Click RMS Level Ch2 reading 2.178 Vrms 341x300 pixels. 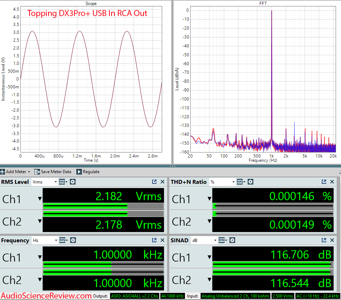tap(128, 224)
